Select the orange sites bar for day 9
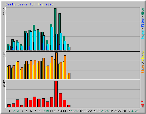This screenshot has width=146, height=114. 44,68
